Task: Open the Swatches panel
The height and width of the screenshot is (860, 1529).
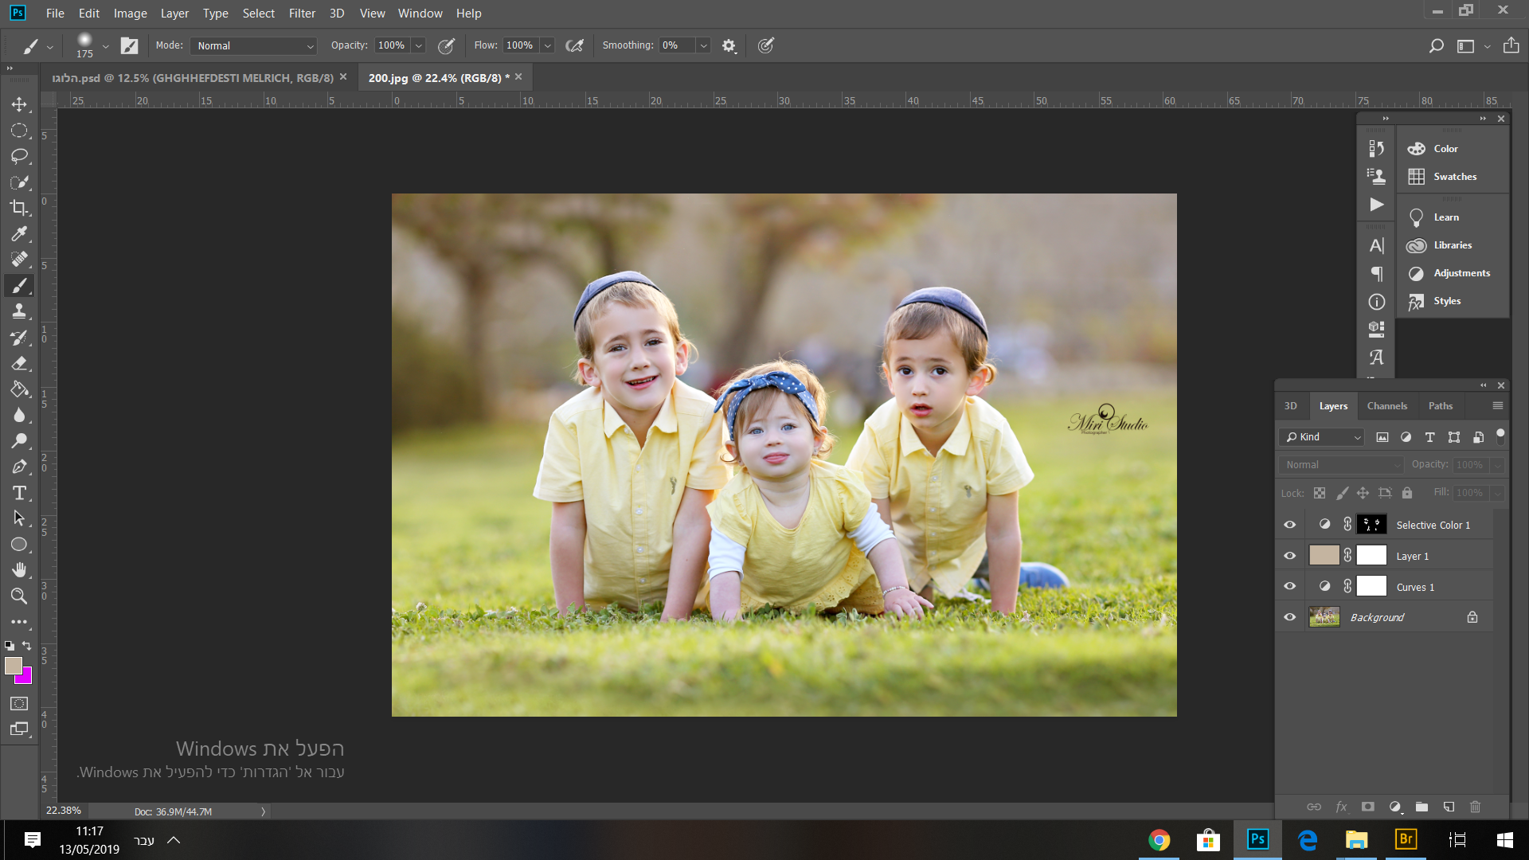Action: (1454, 177)
